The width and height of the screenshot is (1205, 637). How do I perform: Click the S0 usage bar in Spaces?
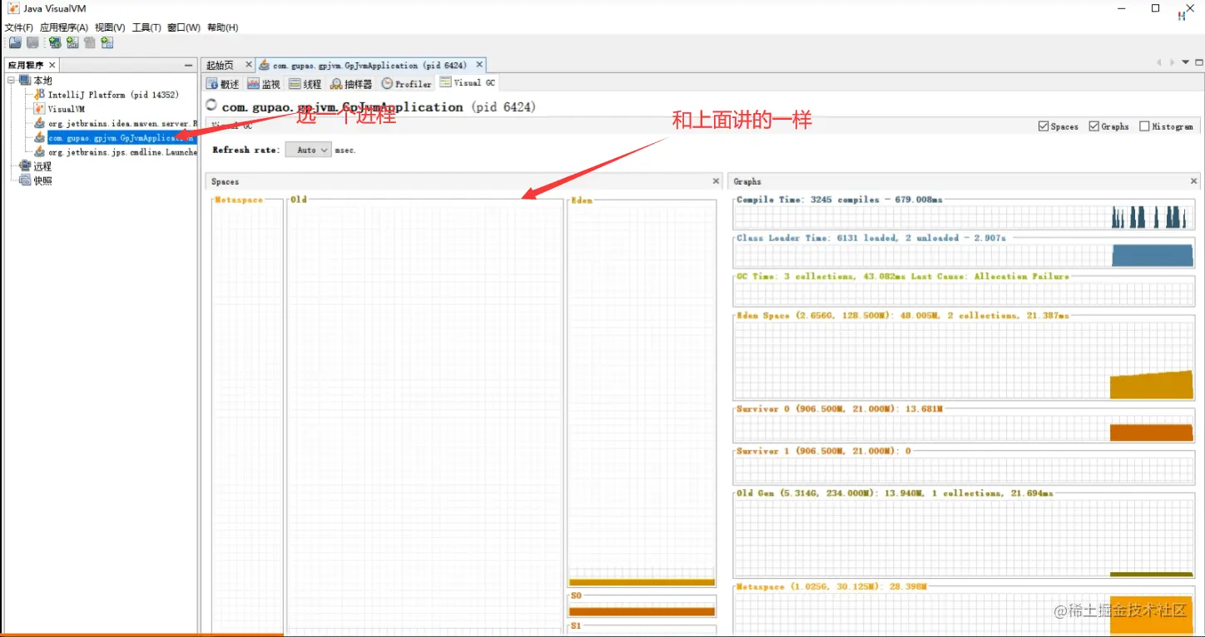coord(642,612)
